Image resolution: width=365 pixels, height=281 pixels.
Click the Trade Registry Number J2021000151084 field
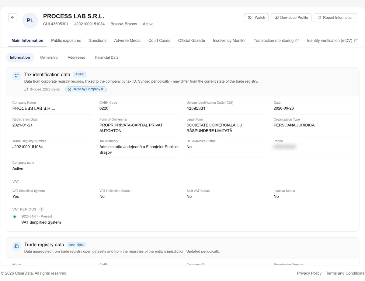28,147
